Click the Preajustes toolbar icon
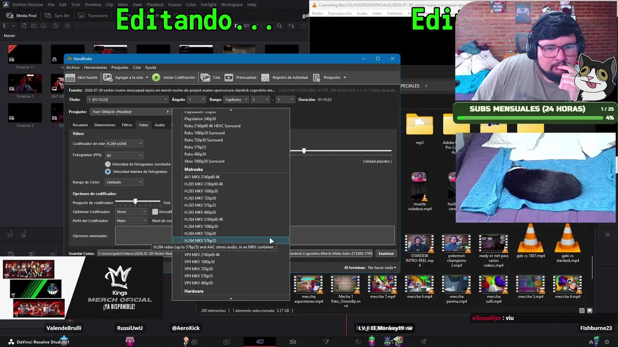The image size is (618, 347). 317,77
